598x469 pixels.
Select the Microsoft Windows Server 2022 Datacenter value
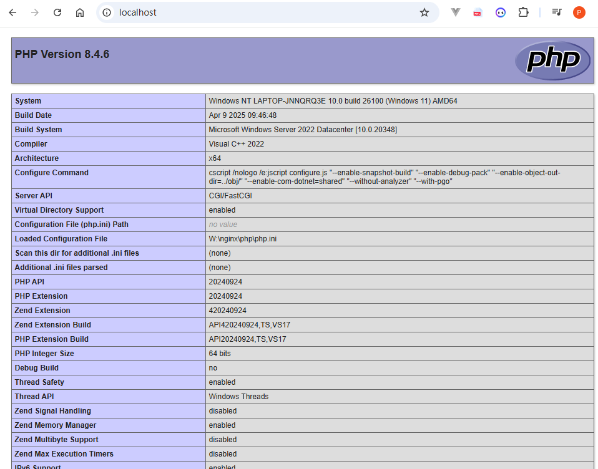click(303, 130)
